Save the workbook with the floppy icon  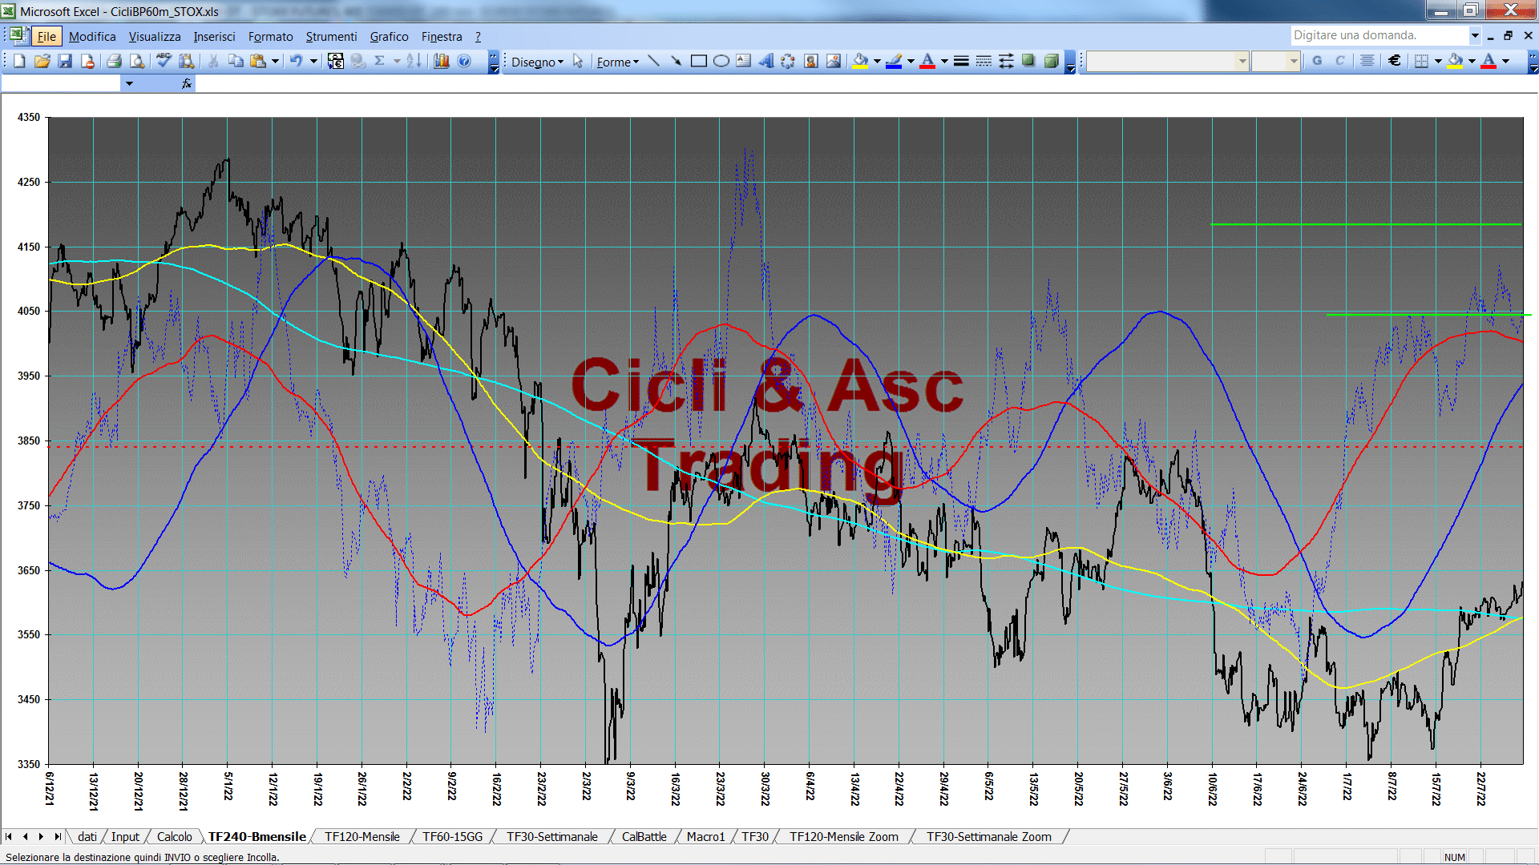coord(65,61)
